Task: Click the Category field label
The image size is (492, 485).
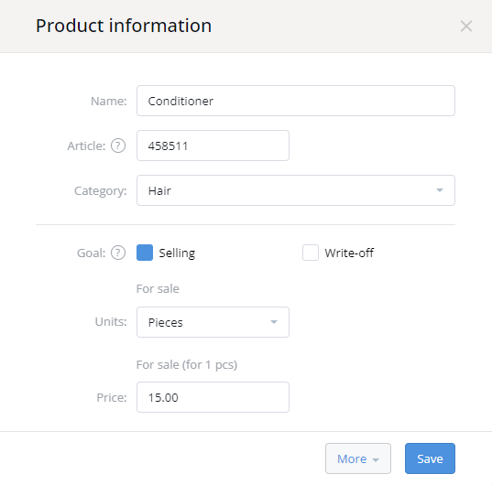Action: tap(101, 191)
